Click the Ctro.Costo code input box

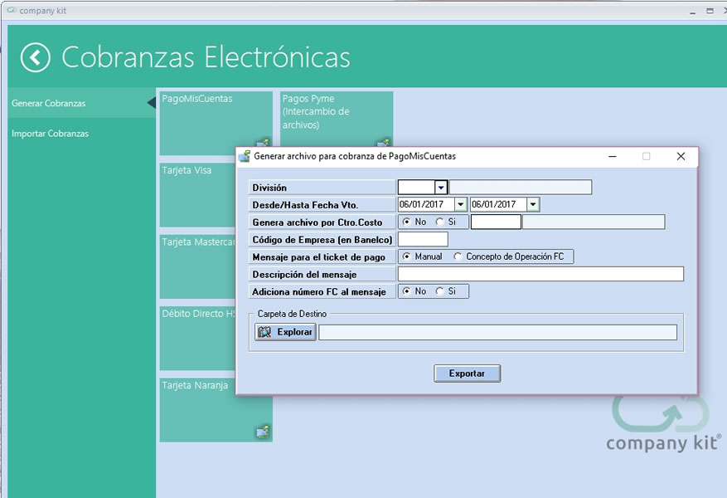pyautogui.click(x=496, y=222)
